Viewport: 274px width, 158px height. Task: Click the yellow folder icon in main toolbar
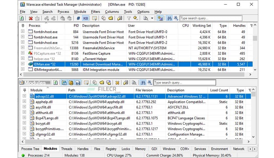(110, 18)
